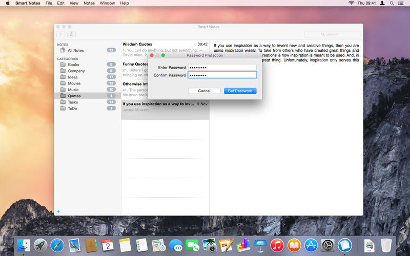Viewport: 410px width, 256px height.
Task: Click the Wi-Fi status icon
Action: click(x=352, y=3)
